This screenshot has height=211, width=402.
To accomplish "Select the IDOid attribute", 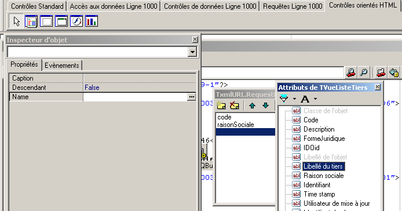I will click(x=311, y=148).
